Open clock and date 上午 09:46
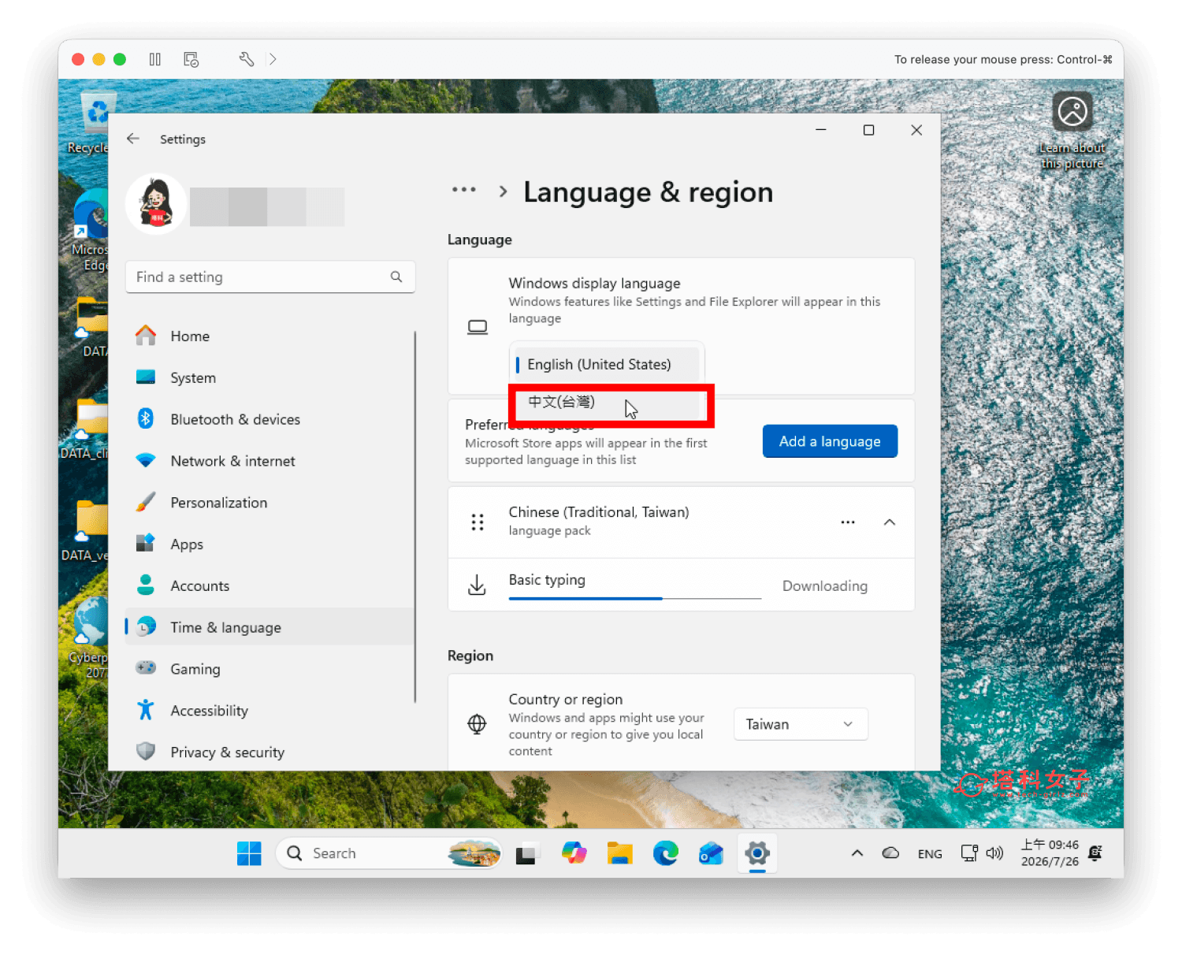Viewport: 1182px width, 955px height. (x=1050, y=853)
